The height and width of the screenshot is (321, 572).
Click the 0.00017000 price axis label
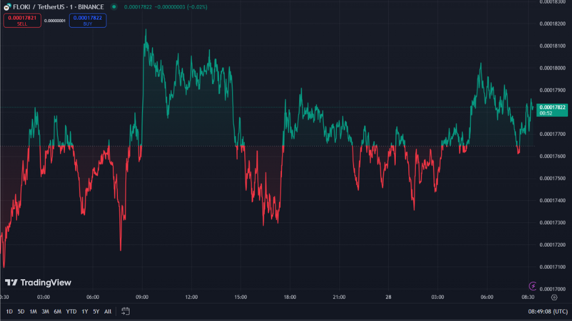pos(553,289)
